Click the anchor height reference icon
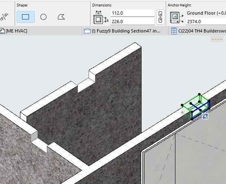Viewport: 226px width, 184px height. click(x=177, y=17)
